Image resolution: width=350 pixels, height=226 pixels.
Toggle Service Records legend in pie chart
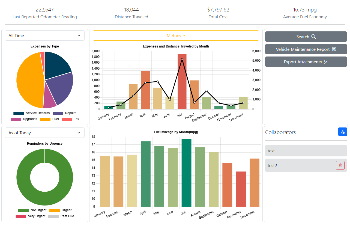tap(32, 113)
